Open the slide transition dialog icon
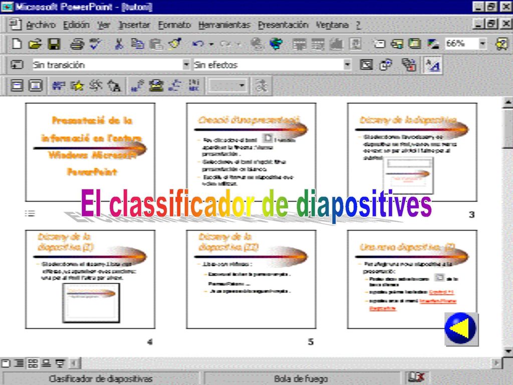The width and height of the screenshot is (513, 385). 17,65
